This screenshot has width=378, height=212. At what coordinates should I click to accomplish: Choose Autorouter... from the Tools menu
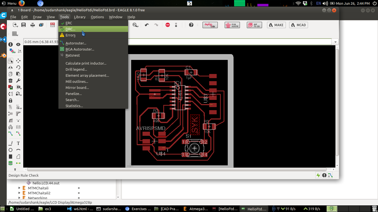pyautogui.click(x=76, y=43)
